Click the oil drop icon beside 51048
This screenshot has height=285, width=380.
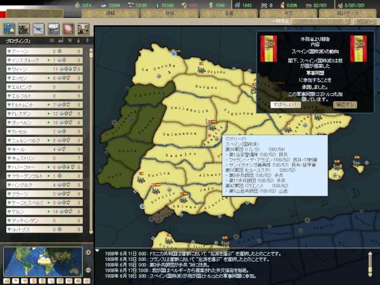pos(157,5)
